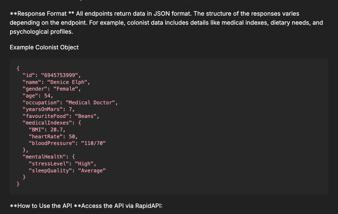The image size is (338, 214).
Task: Click the "gender": "Female" code line
Action: tap(52, 89)
